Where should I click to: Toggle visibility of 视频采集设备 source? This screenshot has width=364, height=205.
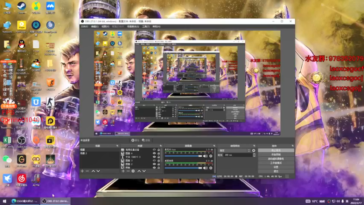coord(154,150)
